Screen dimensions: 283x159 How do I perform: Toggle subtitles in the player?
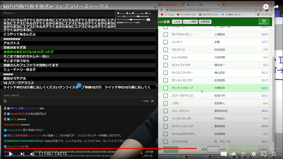coord(244,154)
